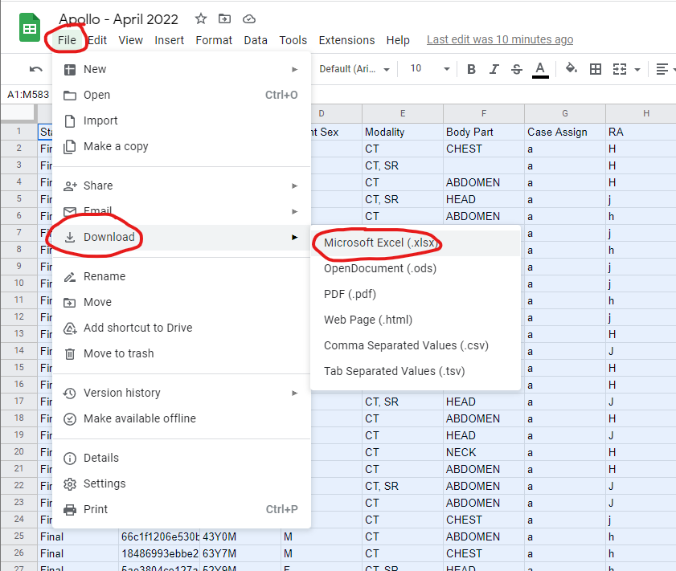Open the Extensions menu

point(346,40)
